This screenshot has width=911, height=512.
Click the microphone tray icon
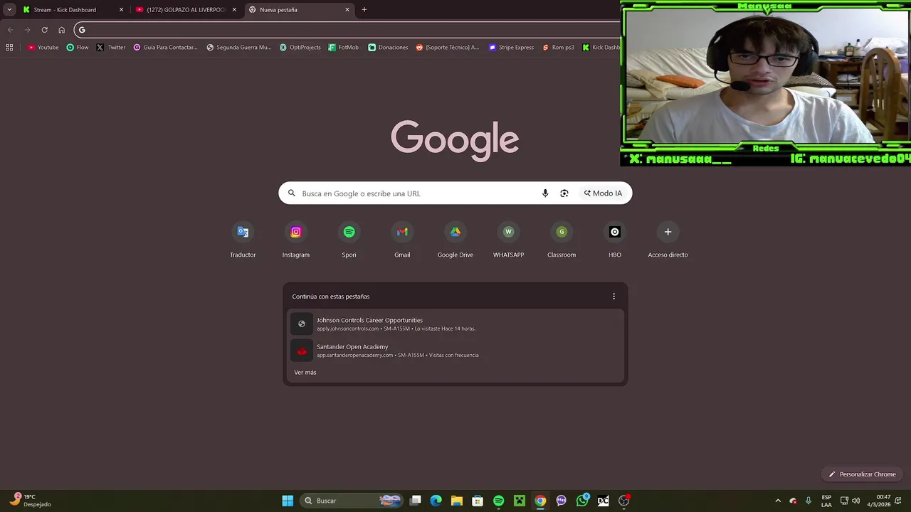click(x=809, y=501)
